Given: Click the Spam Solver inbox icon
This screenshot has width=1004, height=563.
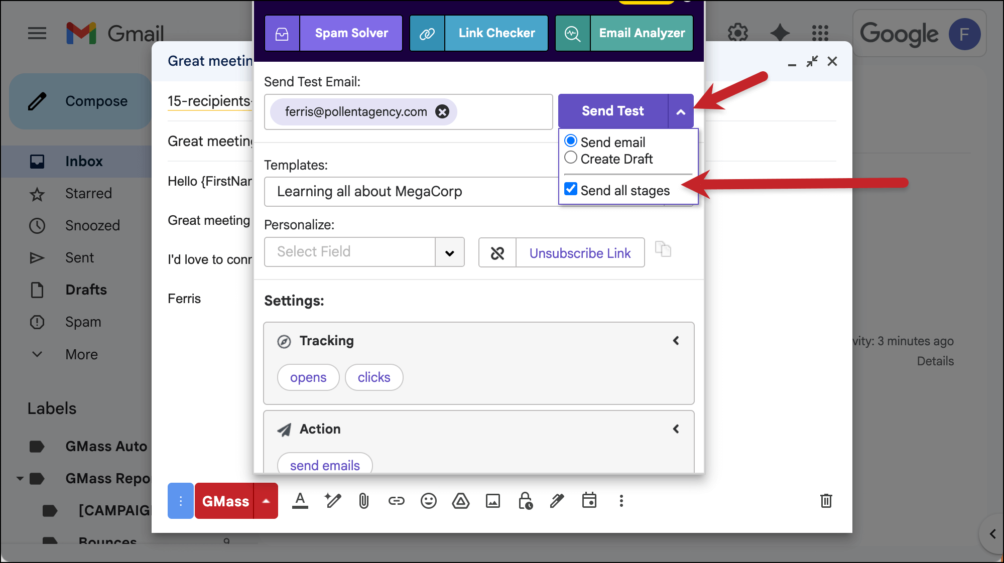Looking at the screenshot, I should point(282,34).
